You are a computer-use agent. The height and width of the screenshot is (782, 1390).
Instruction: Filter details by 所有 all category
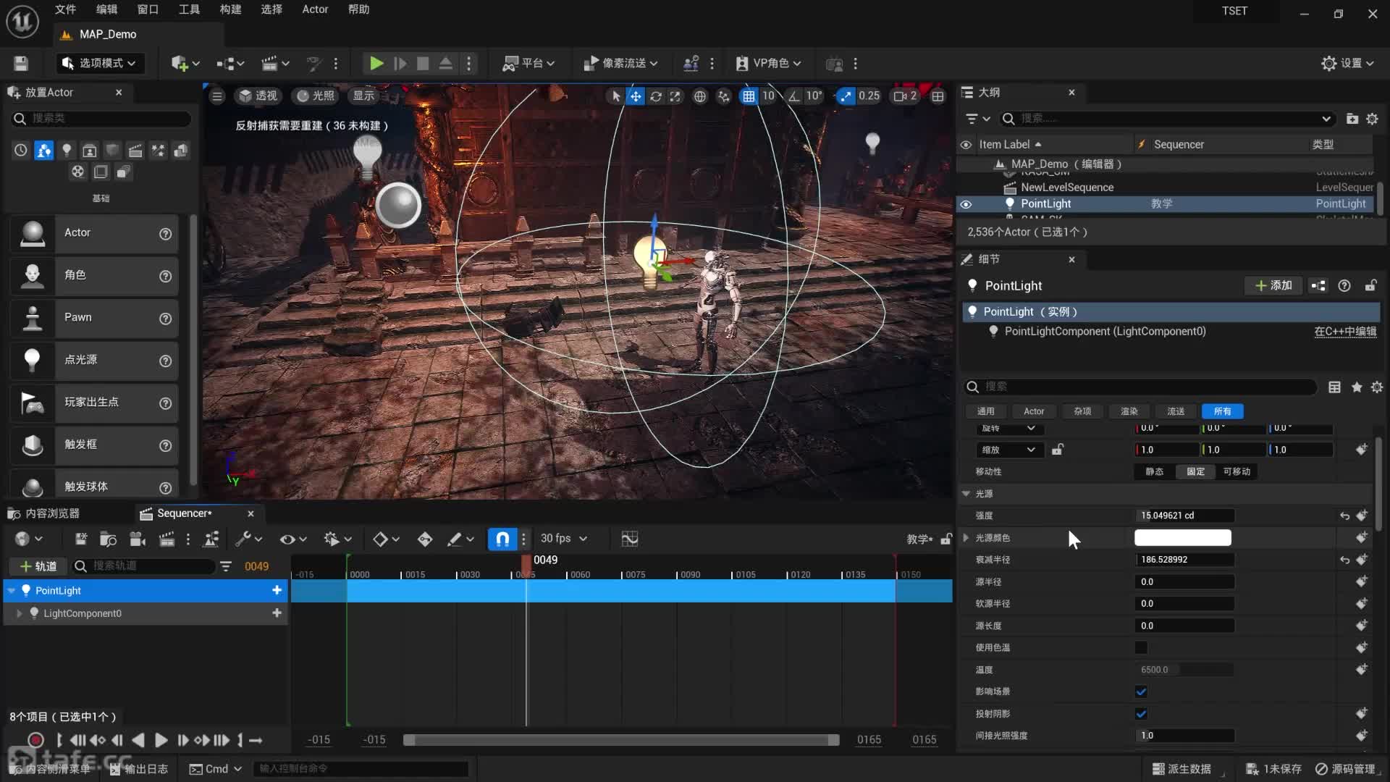pyautogui.click(x=1223, y=411)
